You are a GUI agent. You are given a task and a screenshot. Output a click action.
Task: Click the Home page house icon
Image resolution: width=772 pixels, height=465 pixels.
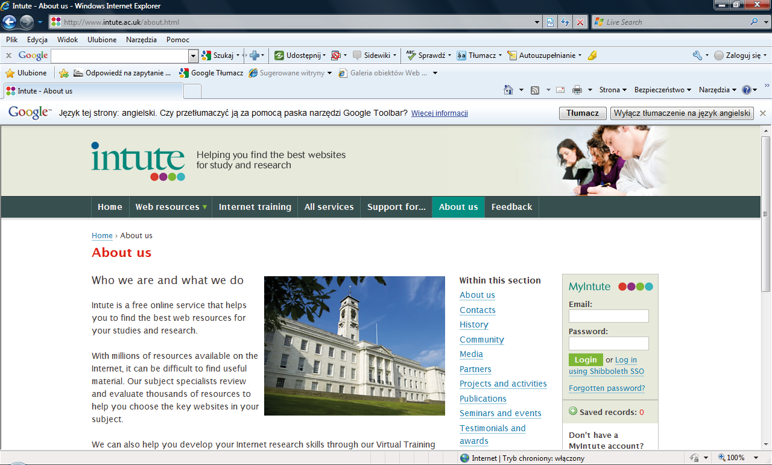508,90
